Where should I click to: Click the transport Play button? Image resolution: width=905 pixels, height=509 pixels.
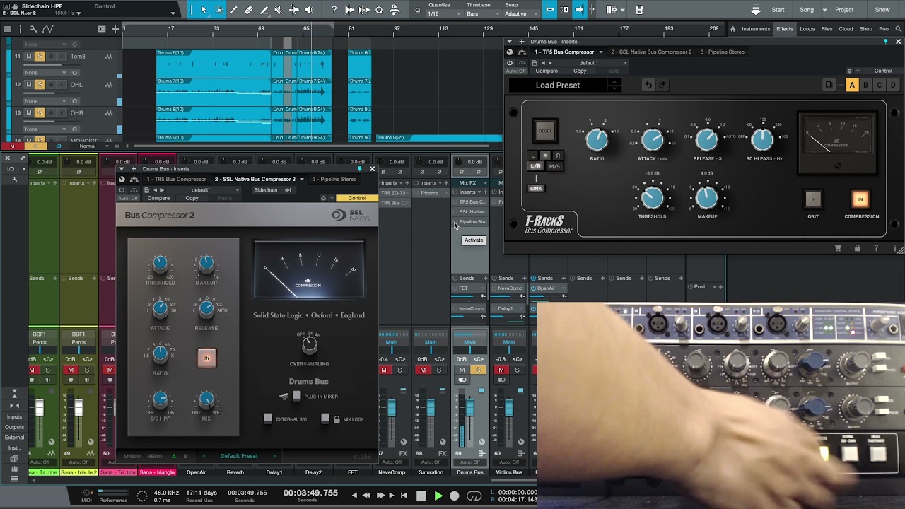click(438, 496)
